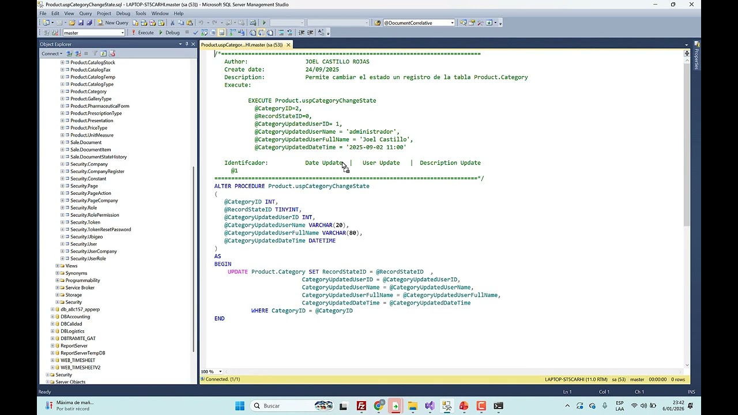Click the Open File folder icon
This screenshot has height=415, width=738.
pos(72,23)
